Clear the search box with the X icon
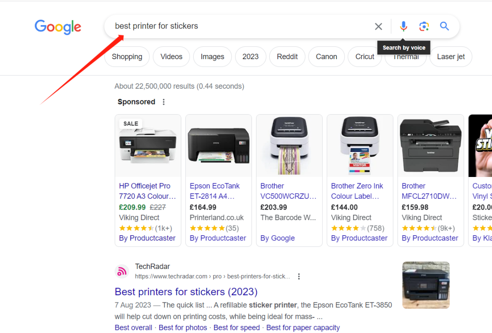 [379, 26]
